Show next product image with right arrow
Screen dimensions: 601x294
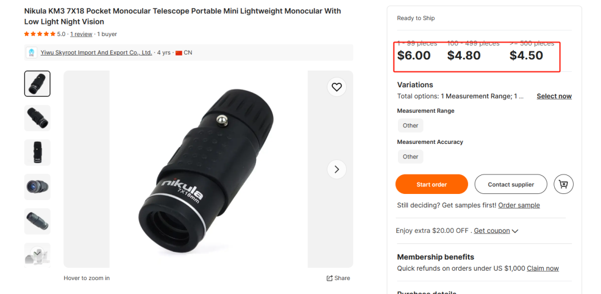[337, 169]
